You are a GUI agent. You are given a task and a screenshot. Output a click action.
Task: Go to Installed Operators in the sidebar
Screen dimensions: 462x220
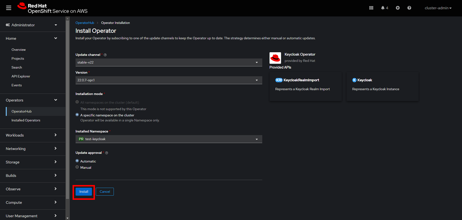click(25, 120)
